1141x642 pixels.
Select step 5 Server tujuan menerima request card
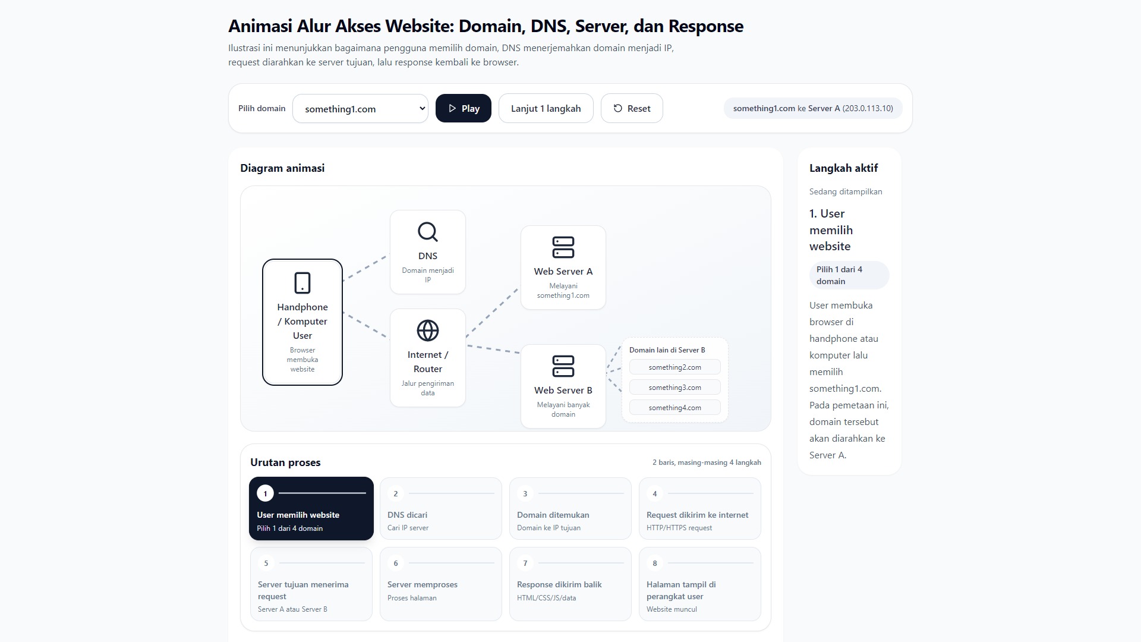(x=311, y=584)
